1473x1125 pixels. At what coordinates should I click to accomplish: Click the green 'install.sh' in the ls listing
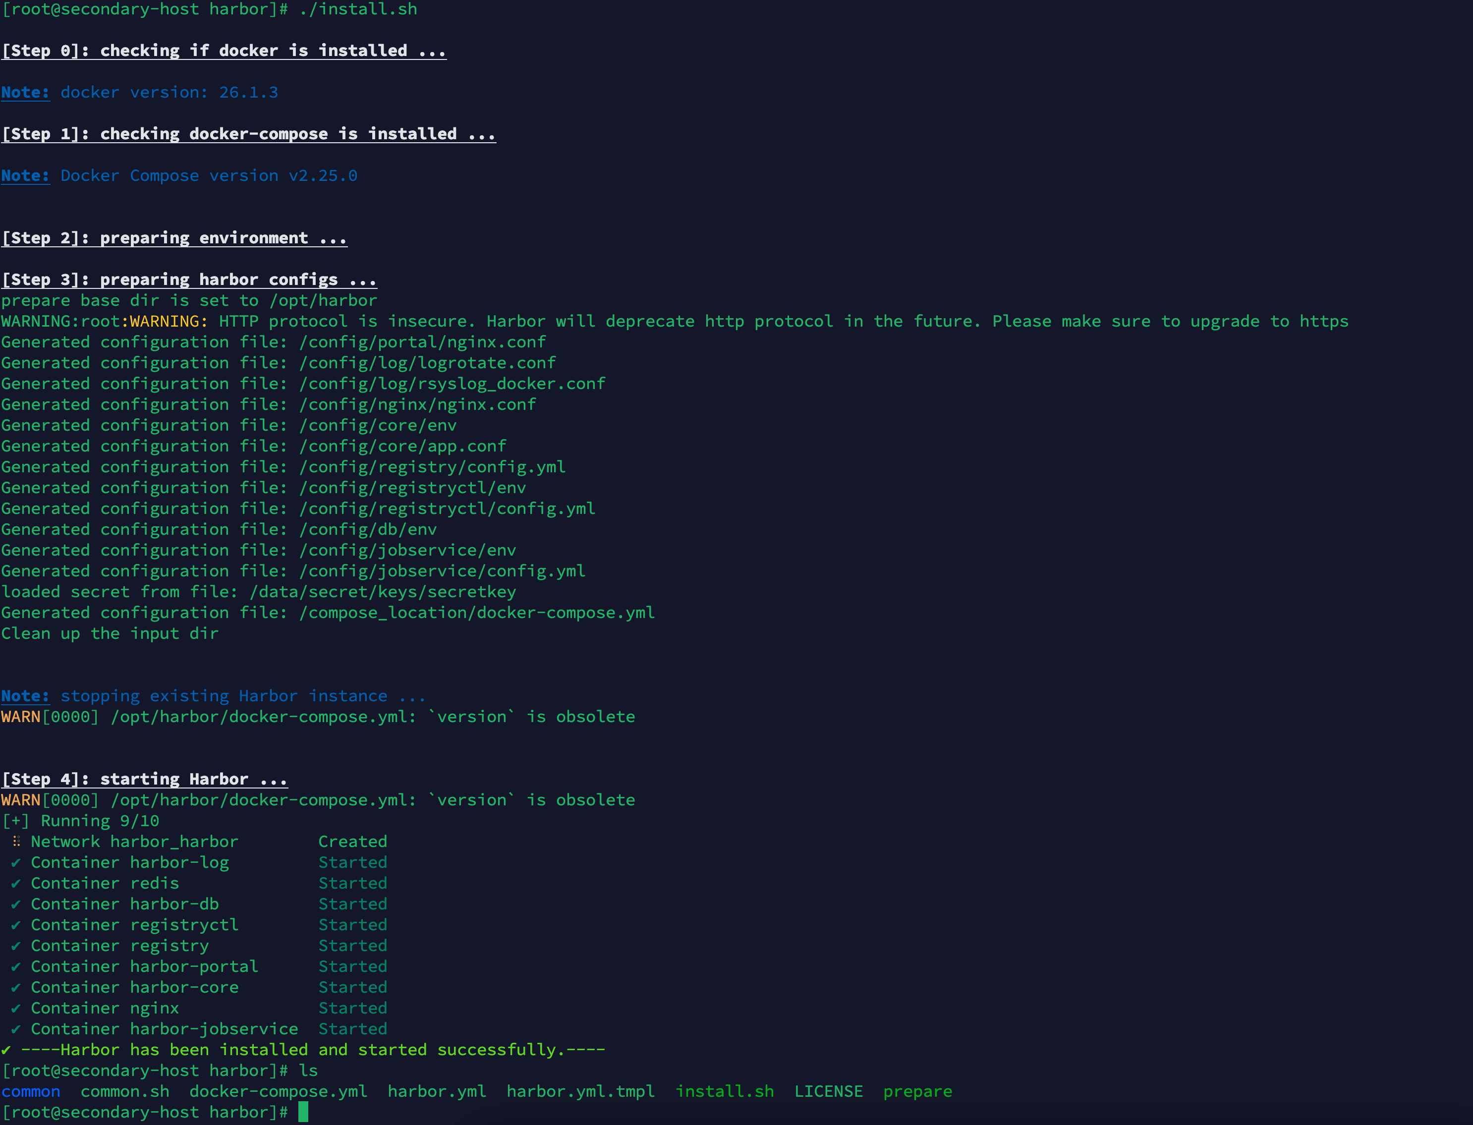tap(725, 1091)
